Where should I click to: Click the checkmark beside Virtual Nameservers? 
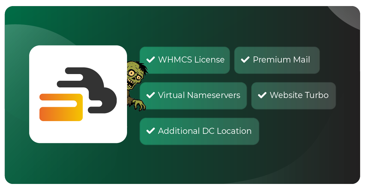pyautogui.click(x=151, y=95)
